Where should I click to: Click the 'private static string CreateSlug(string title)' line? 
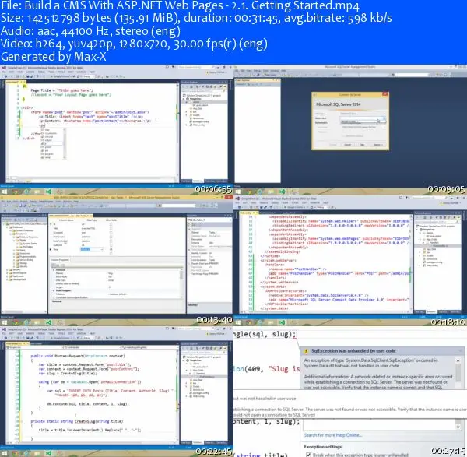coord(77,421)
